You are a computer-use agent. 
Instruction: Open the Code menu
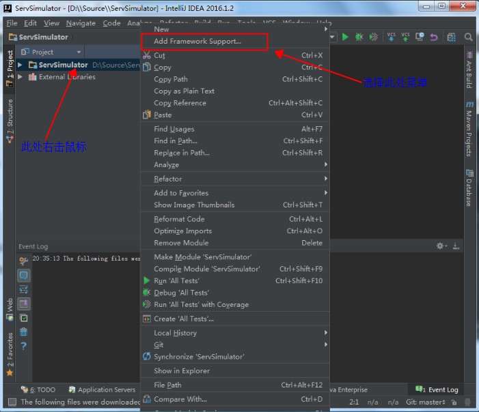pyautogui.click(x=111, y=23)
